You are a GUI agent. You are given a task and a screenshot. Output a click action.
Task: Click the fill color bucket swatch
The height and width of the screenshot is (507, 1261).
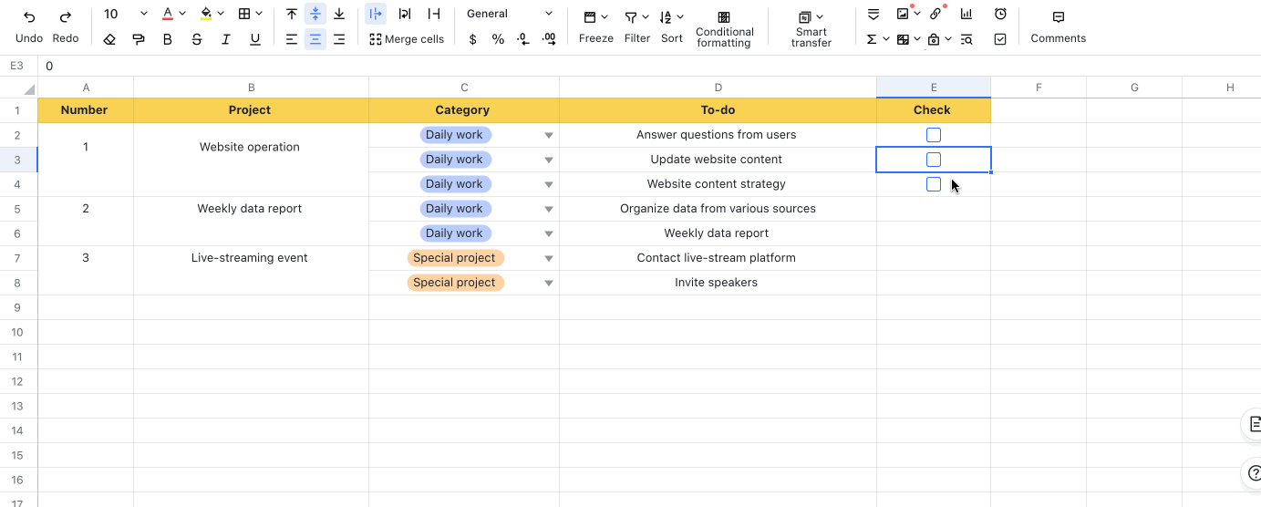[206, 14]
